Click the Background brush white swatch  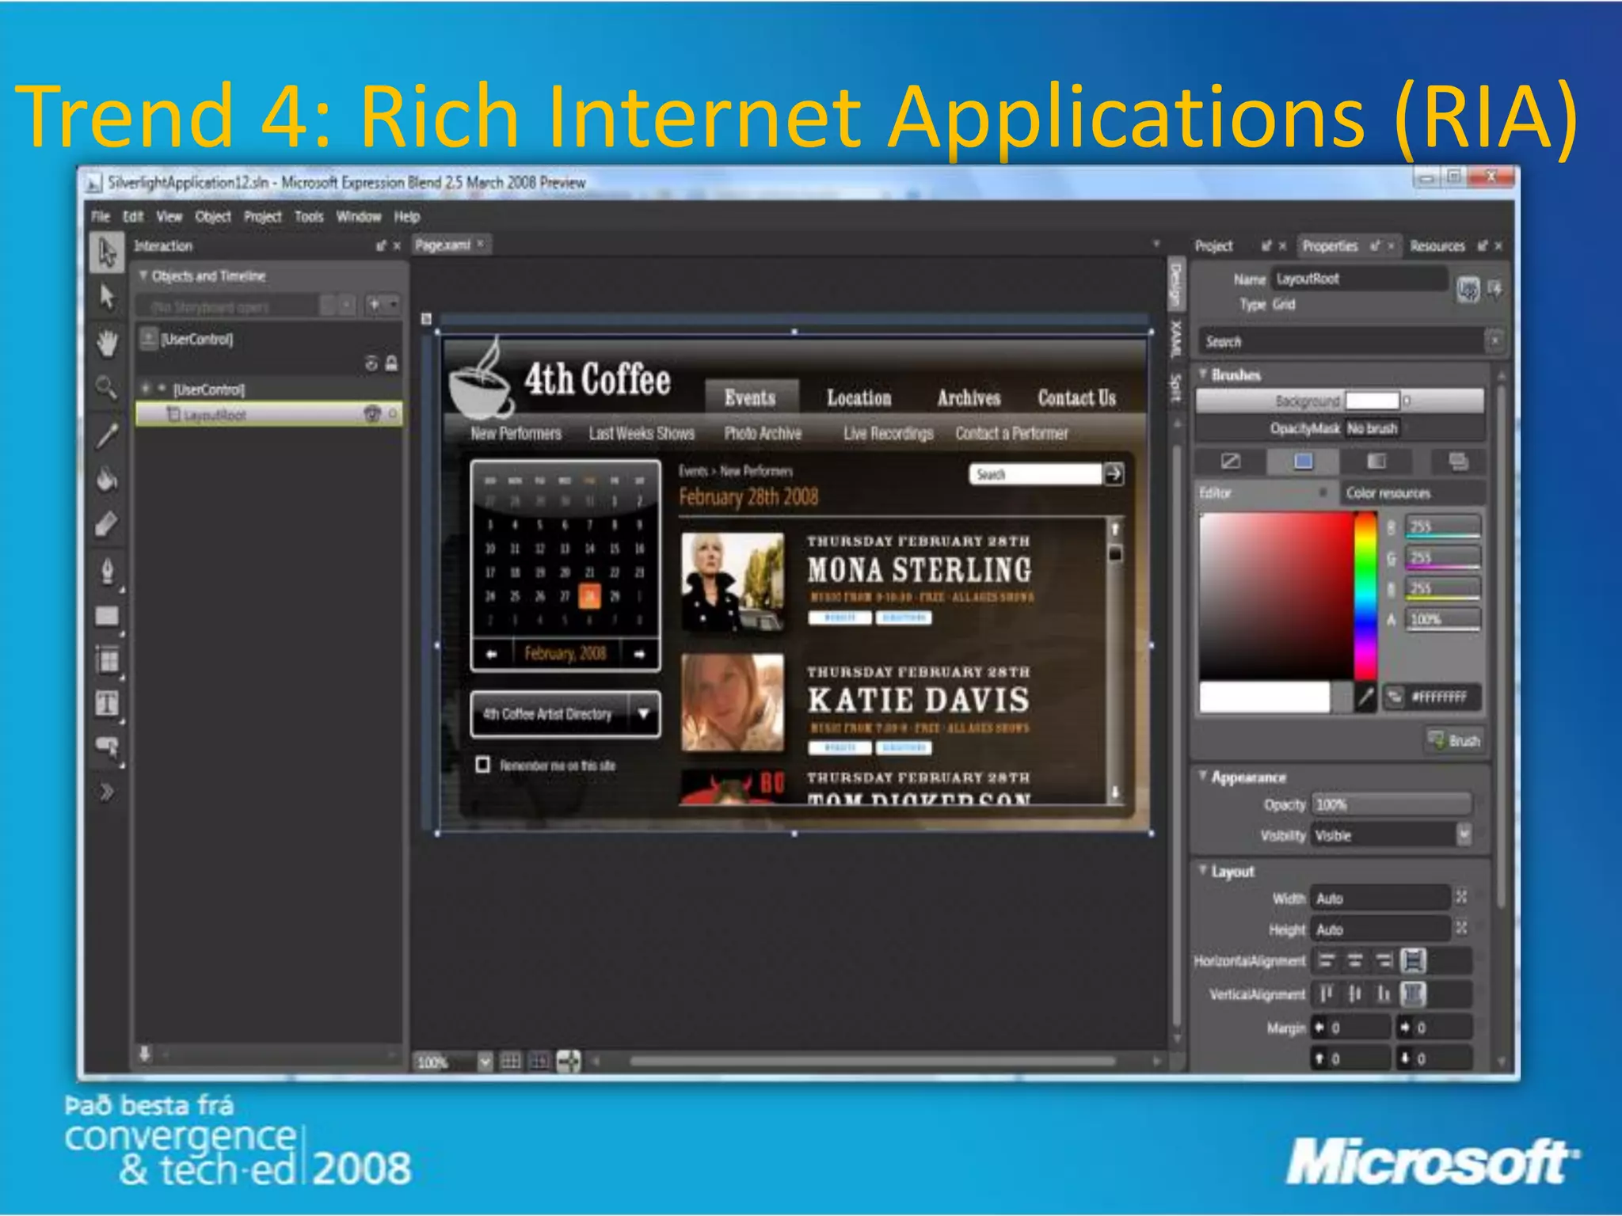[1373, 401]
